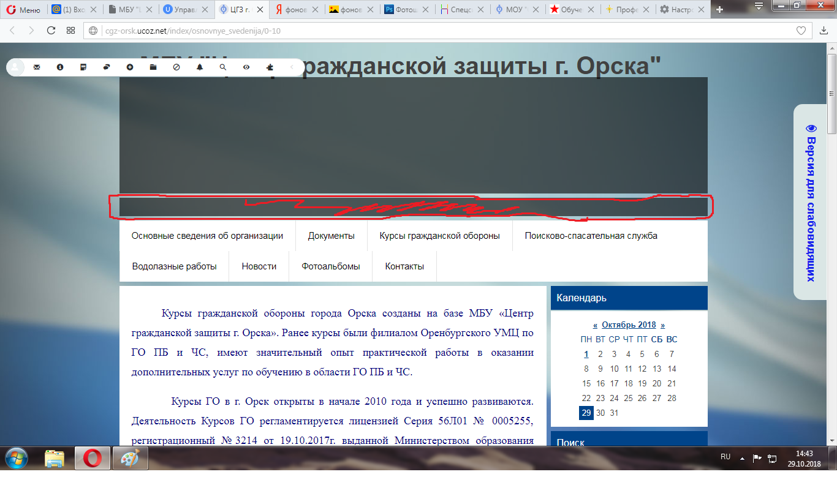
Task: Open the Фотоальбомы menu item
Action: (x=331, y=266)
